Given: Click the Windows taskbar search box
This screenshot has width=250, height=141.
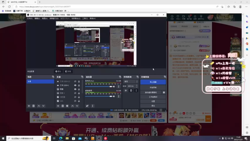Looking at the screenshot, I should (29, 138).
